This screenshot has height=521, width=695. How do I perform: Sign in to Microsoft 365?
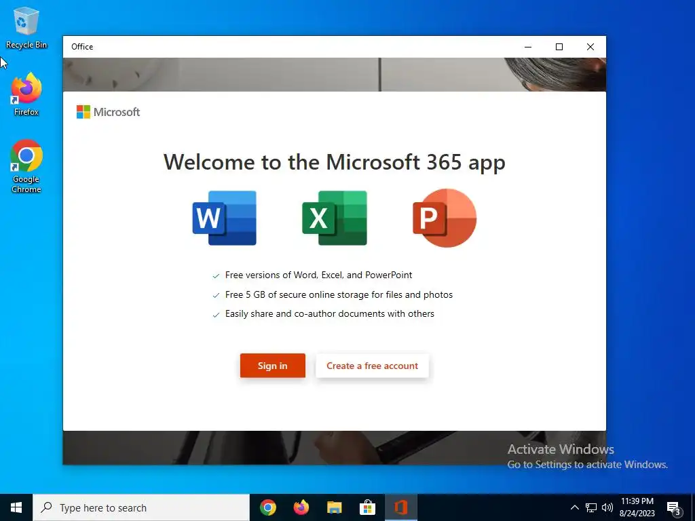273,366
